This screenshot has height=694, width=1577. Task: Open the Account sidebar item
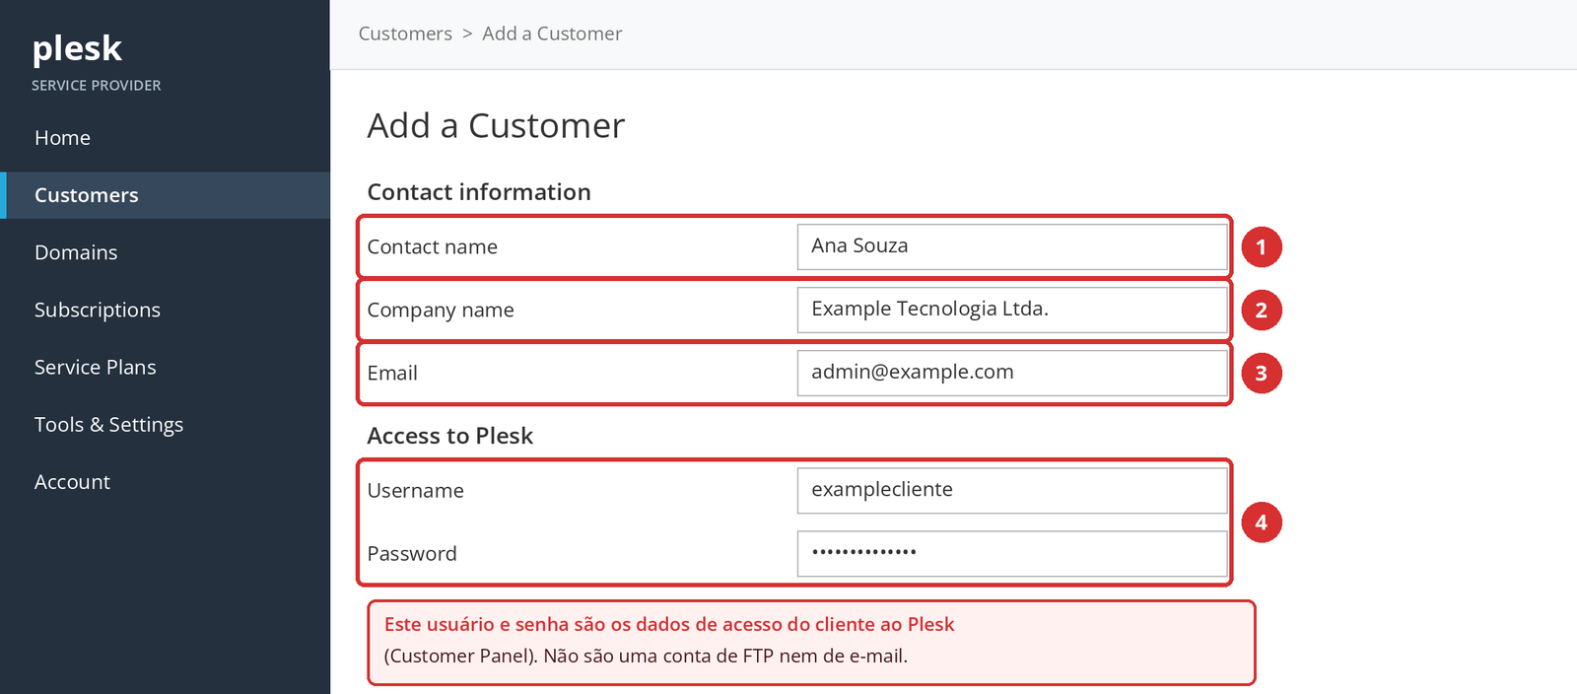(x=165, y=482)
